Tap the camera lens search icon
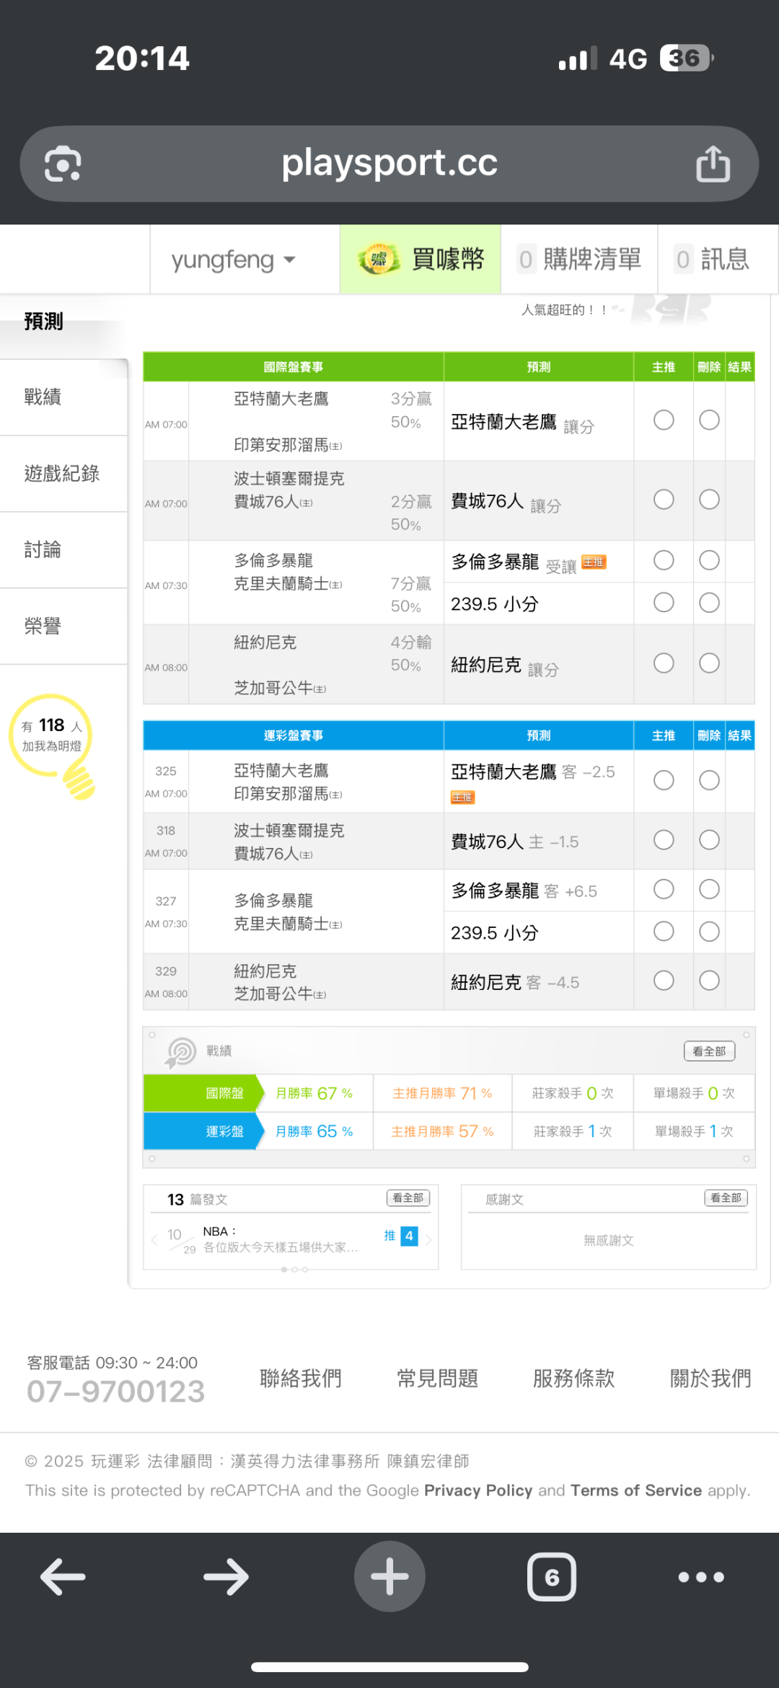This screenshot has width=779, height=1688. pyautogui.click(x=63, y=164)
